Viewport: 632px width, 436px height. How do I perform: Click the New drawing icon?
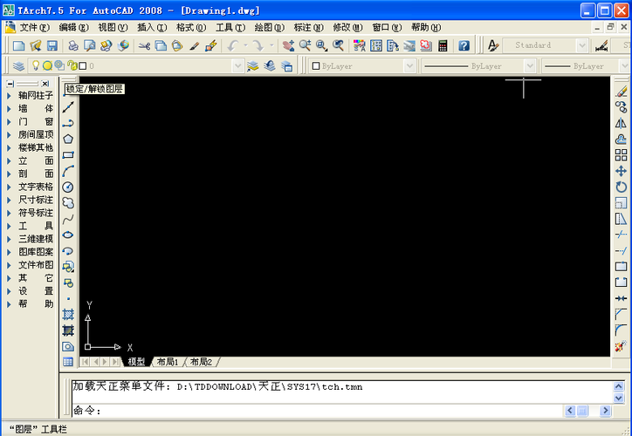pos(18,45)
